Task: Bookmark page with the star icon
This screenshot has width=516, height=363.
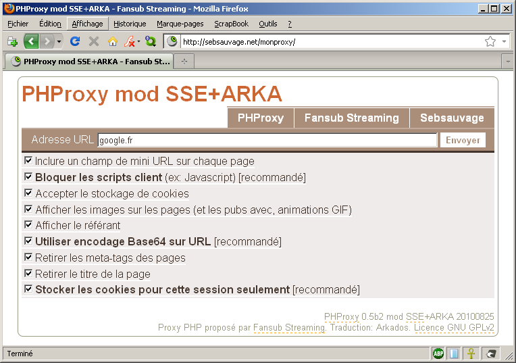Action: tap(490, 41)
